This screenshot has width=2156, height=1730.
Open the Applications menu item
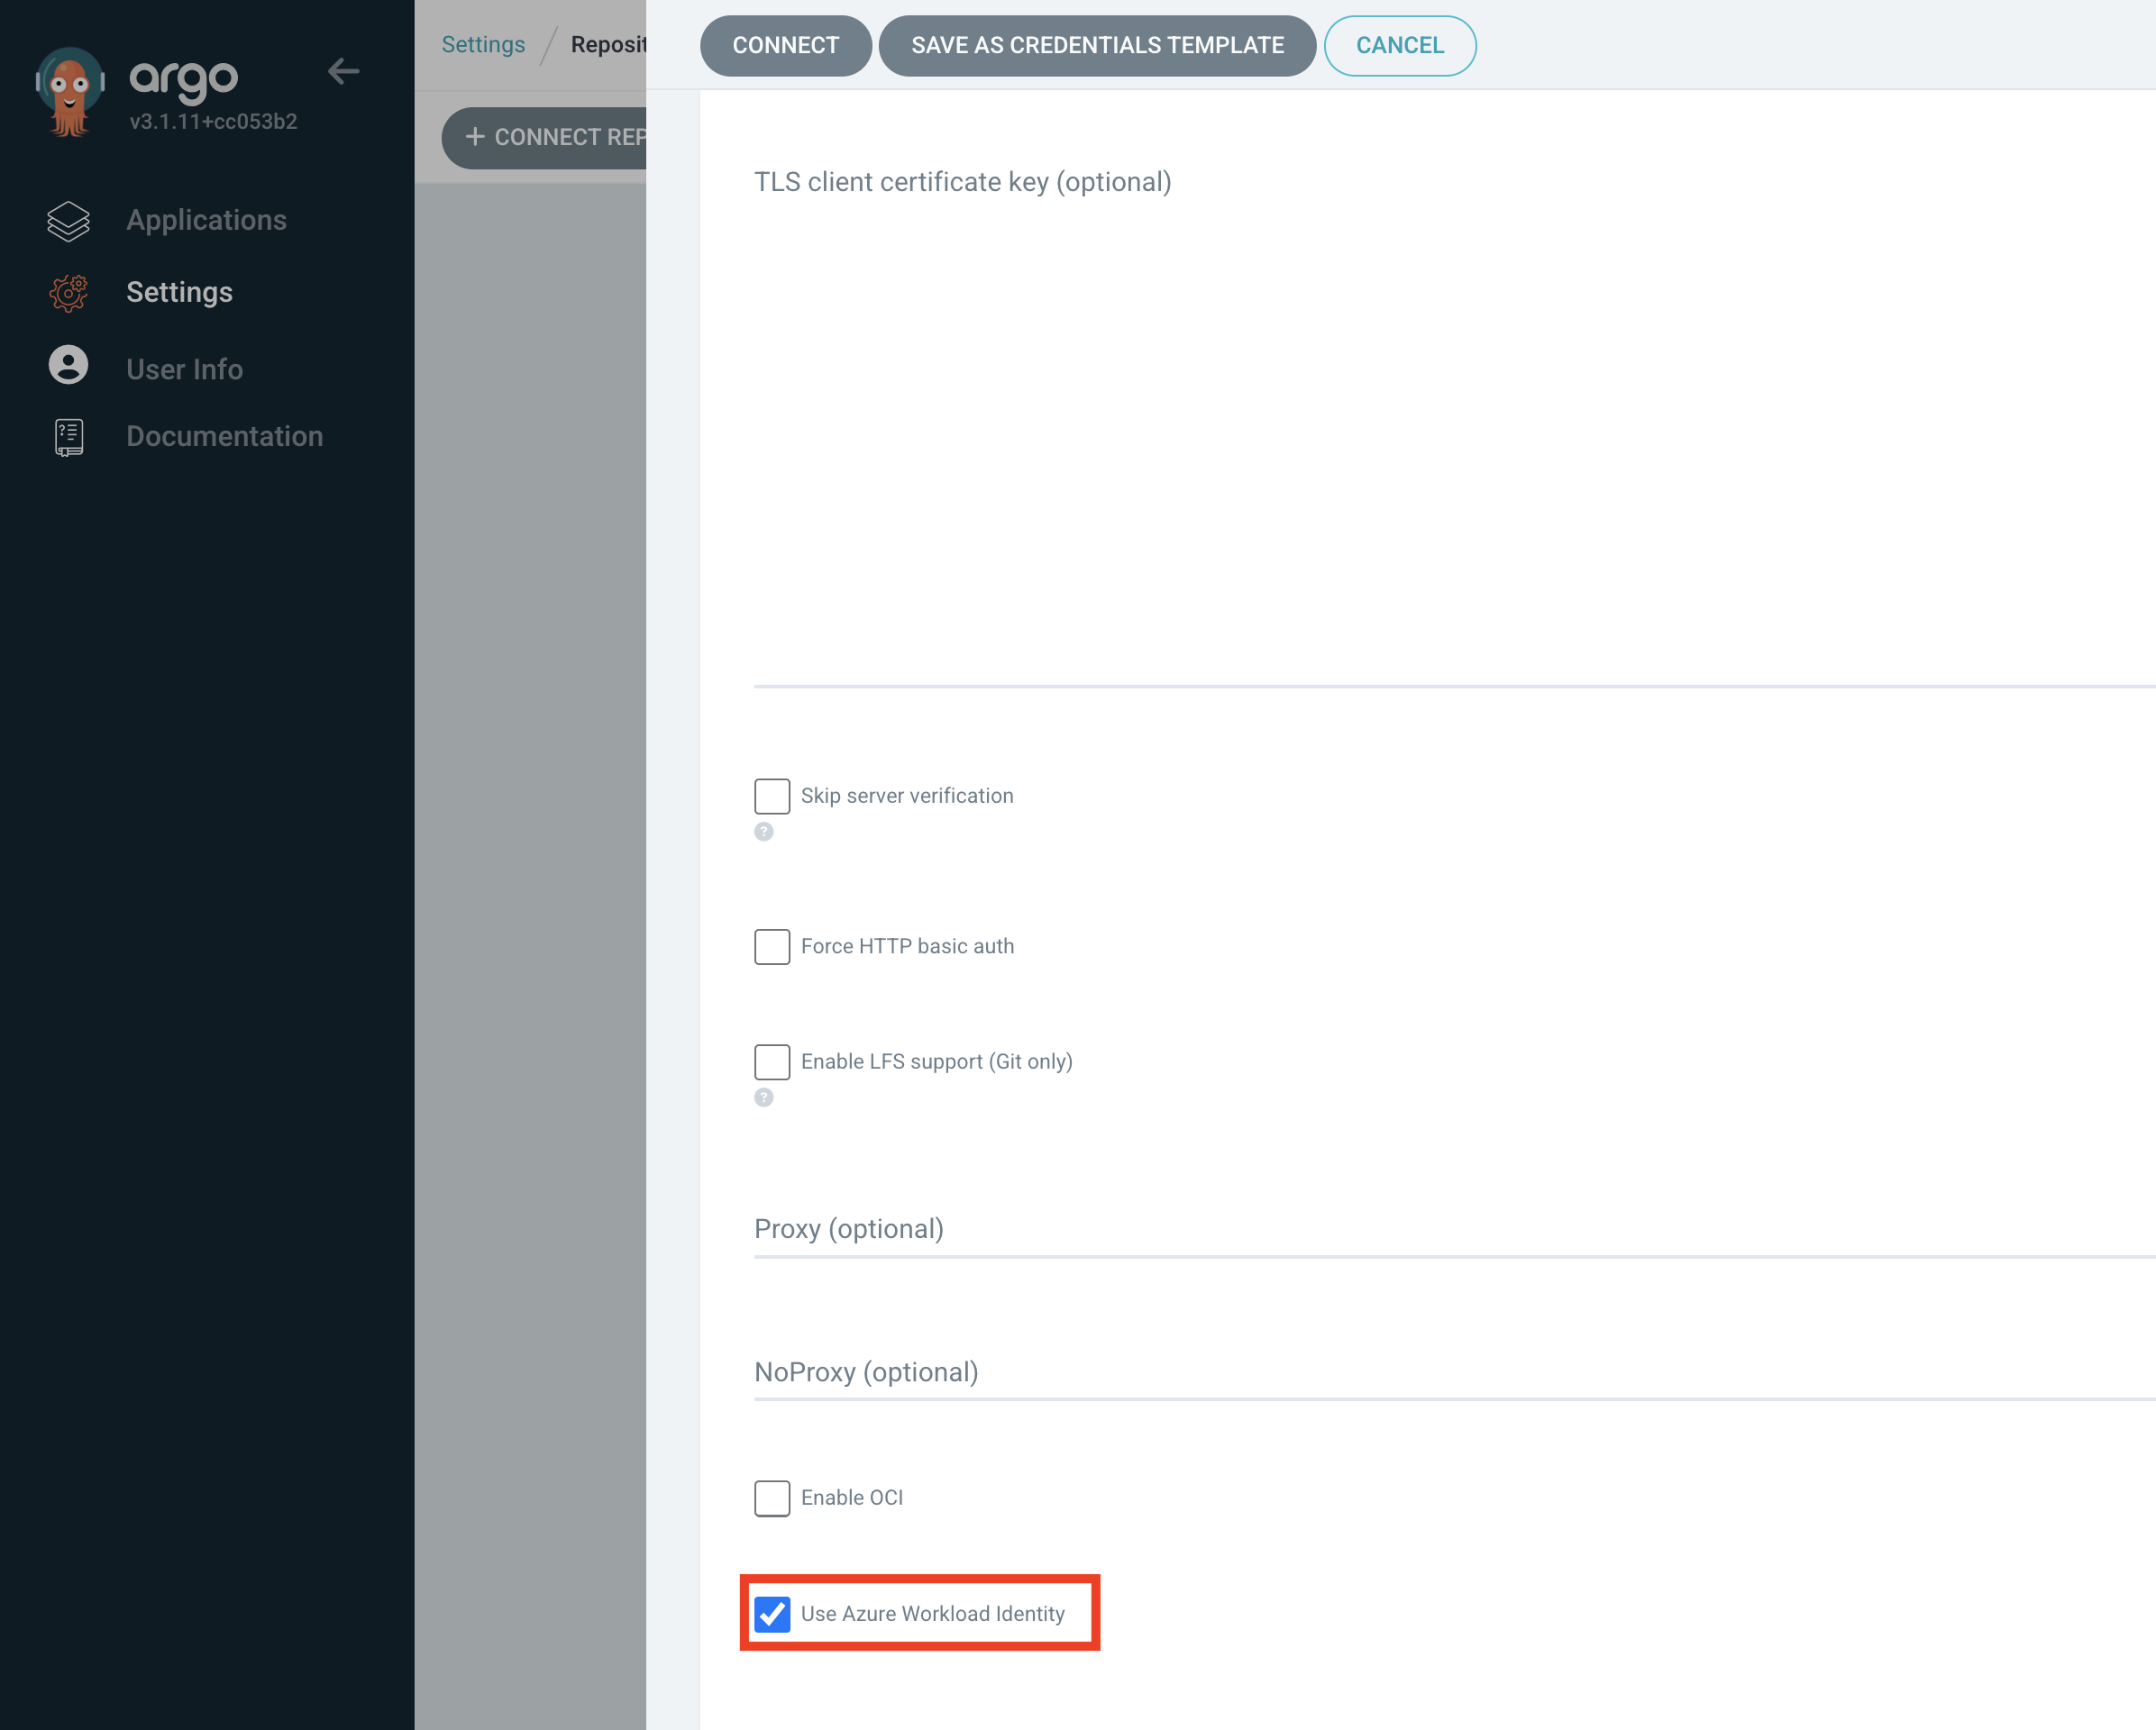[x=206, y=221]
